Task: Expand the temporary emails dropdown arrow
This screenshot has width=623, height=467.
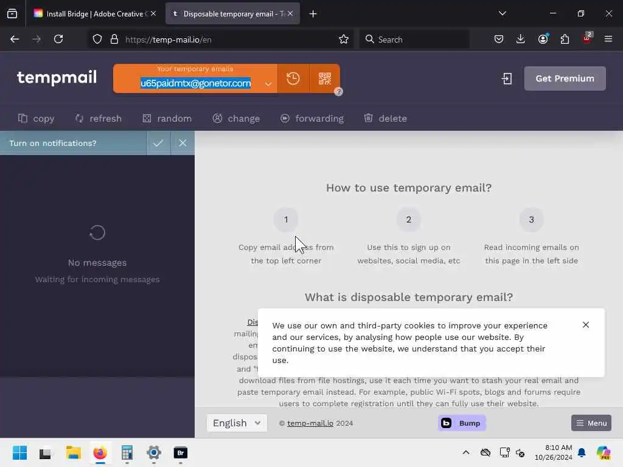Action: click(268, 84)
